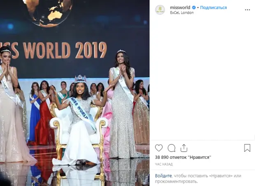Image resolution: width=255 pixels, height=186 pixels.
Task: Open missworld profile avatar
Action: (160, 10)
